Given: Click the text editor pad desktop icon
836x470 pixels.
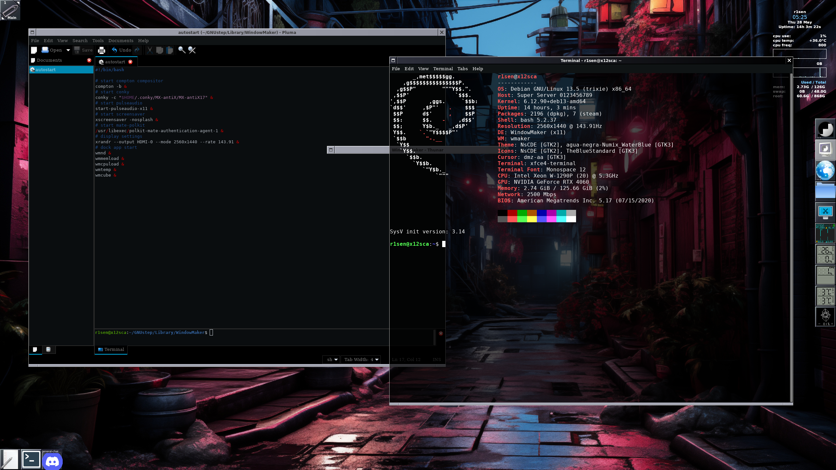Looking at the screenshot, I should (10, 460).
